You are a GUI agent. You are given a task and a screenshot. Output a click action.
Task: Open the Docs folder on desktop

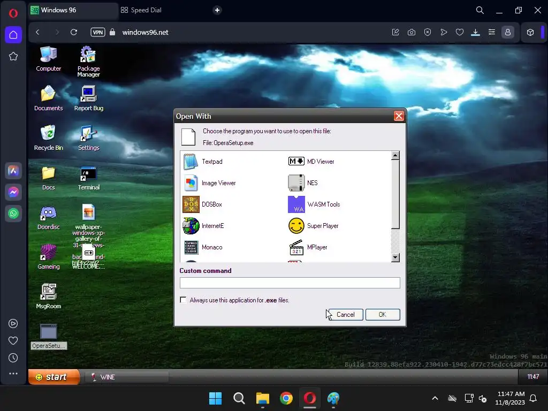[x=48, y=178]
